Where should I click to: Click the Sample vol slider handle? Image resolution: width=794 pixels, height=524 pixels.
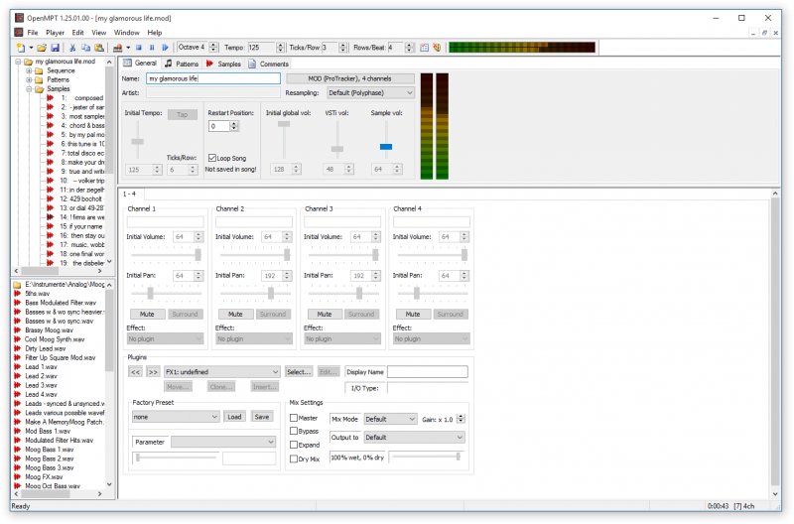tap(386, 147)
